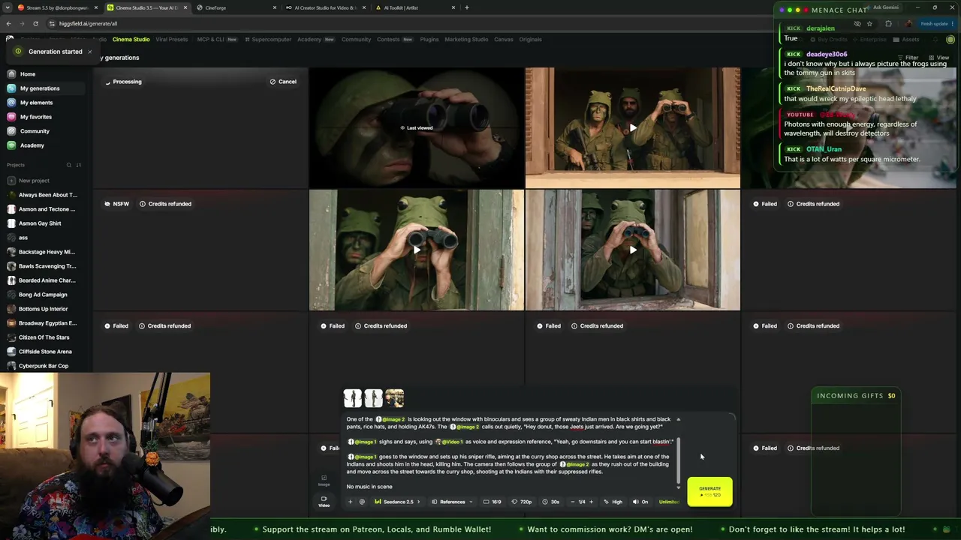Open the Plugins menu item
Image resolution: width=961 pixels, height=540 pixels.
[429, 39]
